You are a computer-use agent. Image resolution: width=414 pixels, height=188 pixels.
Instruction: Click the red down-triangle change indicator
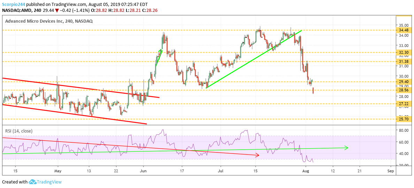[57, 10]
